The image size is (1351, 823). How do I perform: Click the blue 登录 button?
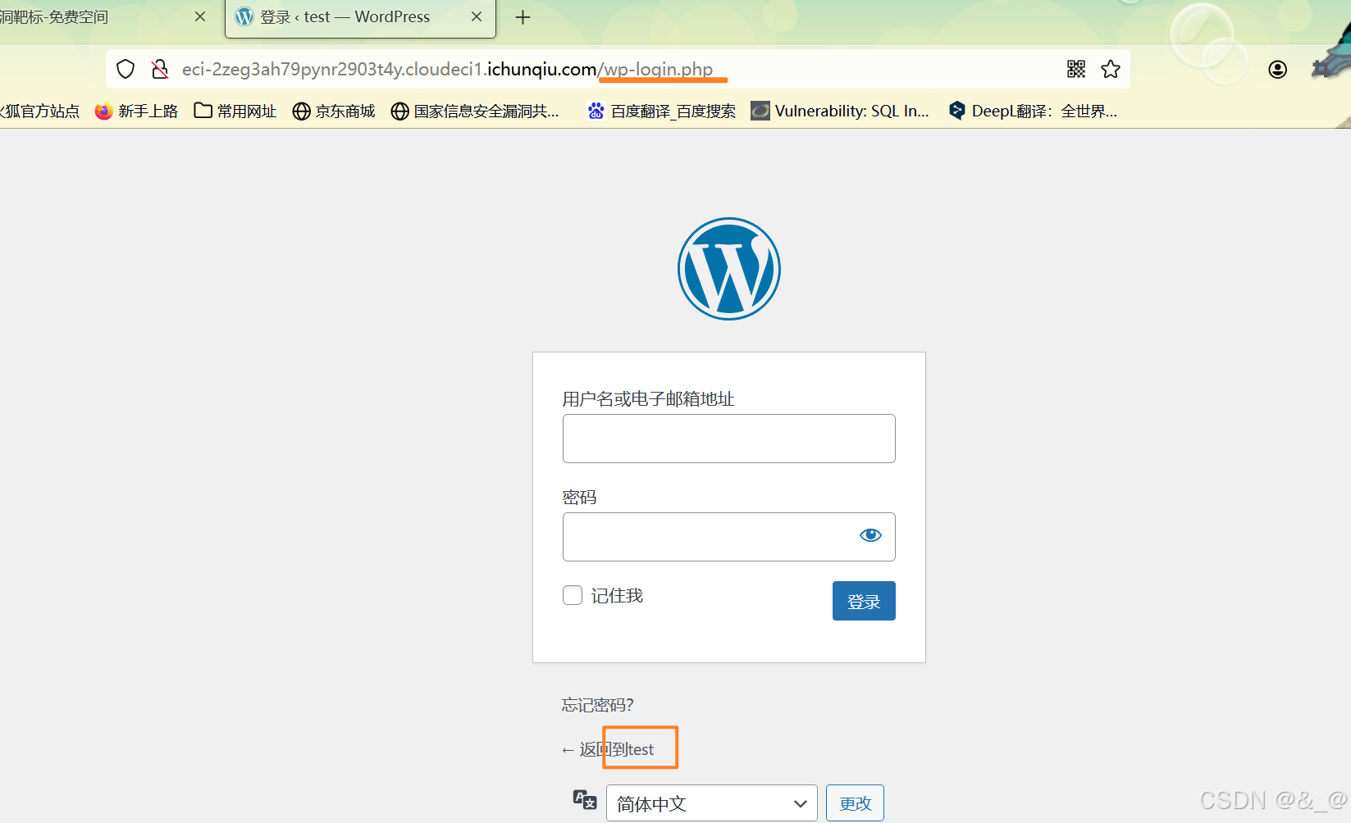[x=864, y=601]
